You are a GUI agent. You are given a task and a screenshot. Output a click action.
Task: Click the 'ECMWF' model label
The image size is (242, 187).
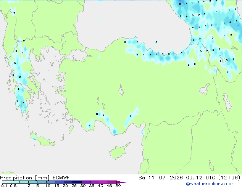pyautogui.click(x=61, y=178)
